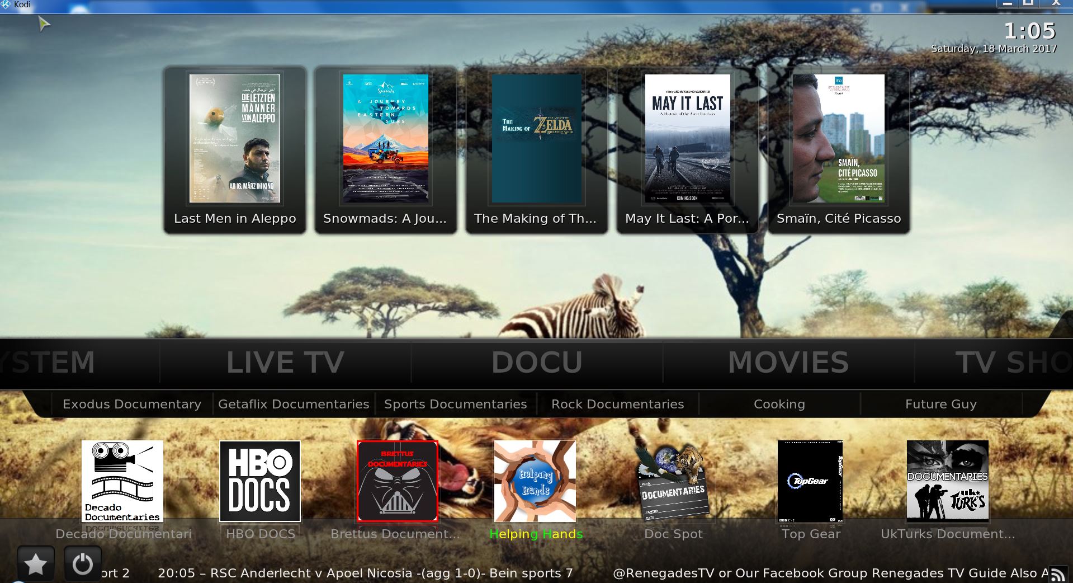1073x583 pixels.
Task: Switch to MOVIES main menu item
Action: [x=788, y=363]
